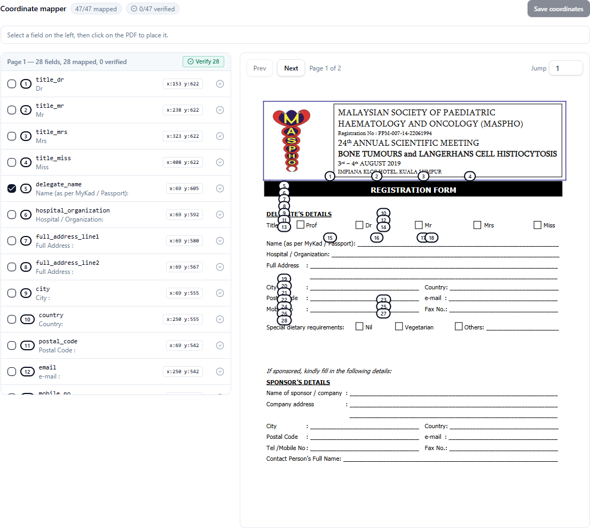Click 'Page 1 of 2' label
The image size is (590, 528).
tap(325, 68)
